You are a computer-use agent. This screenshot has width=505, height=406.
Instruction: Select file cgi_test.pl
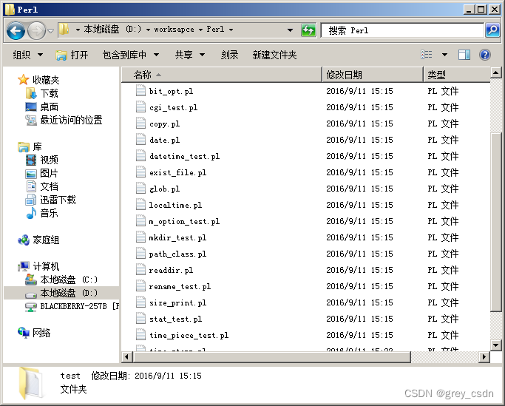tap(173, 107)
